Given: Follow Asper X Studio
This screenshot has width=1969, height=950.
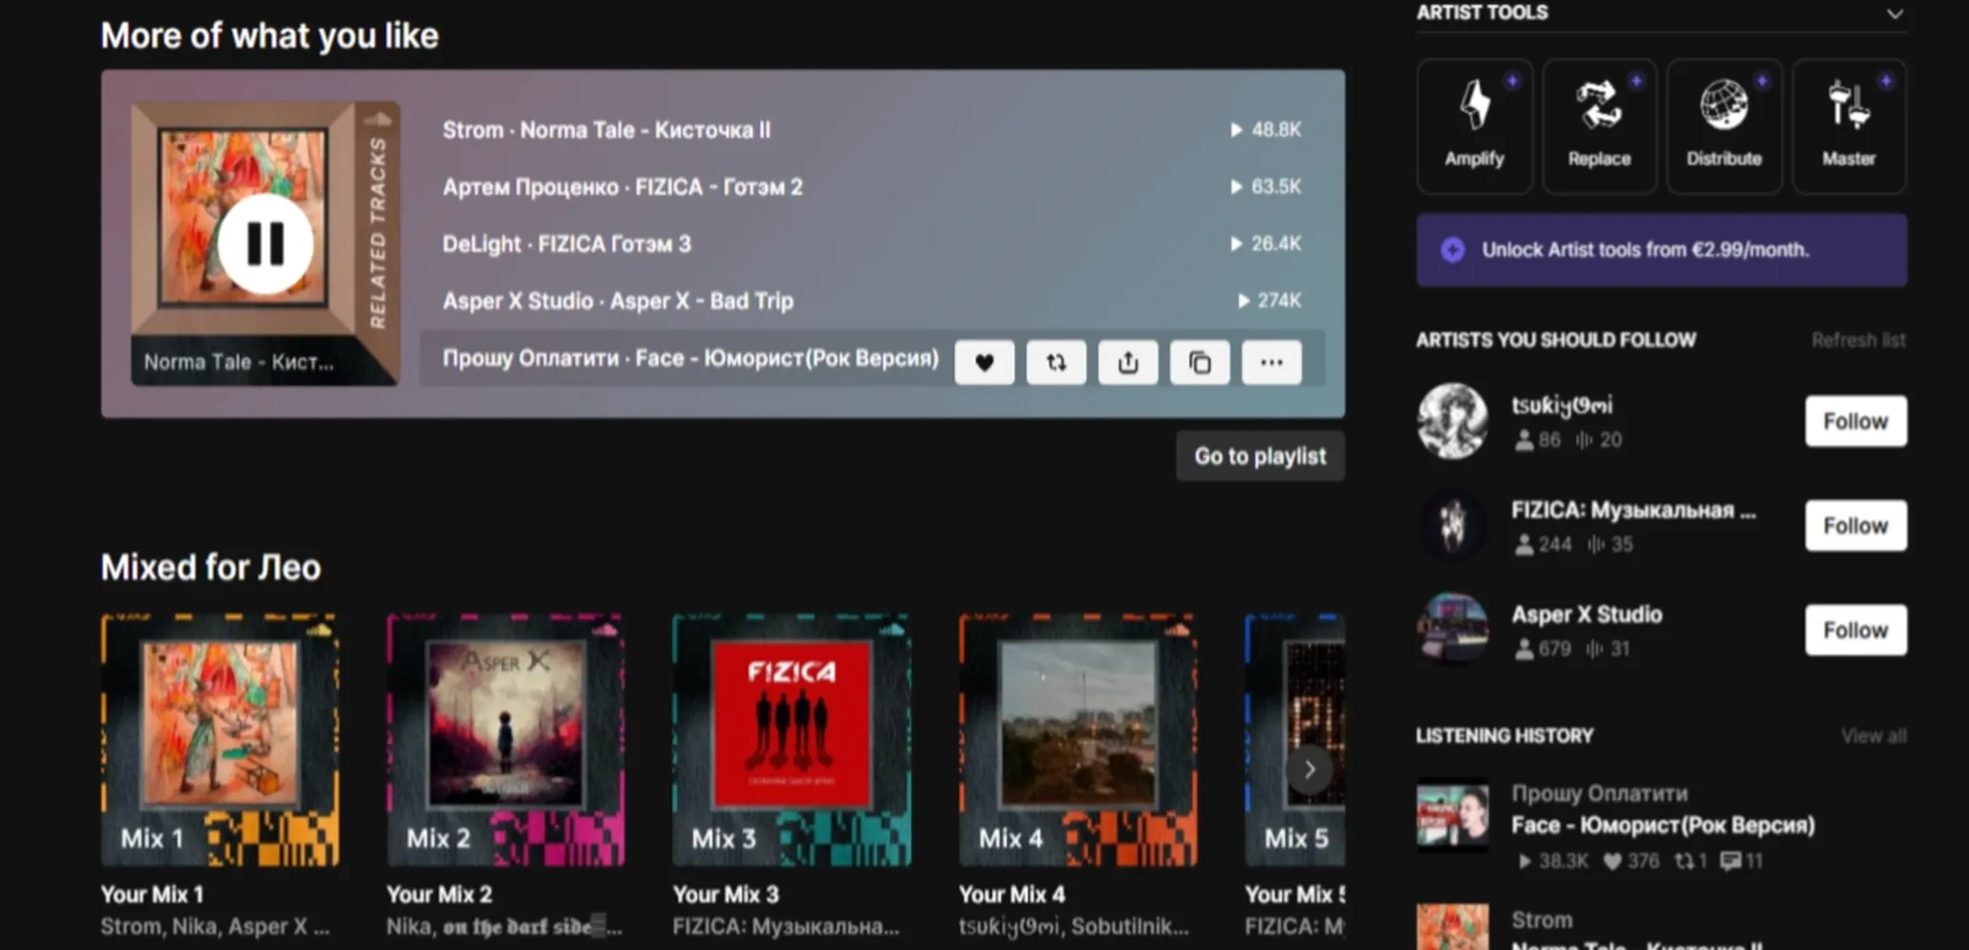Looking at the screenshot, I should click(x=1855, y=630).
